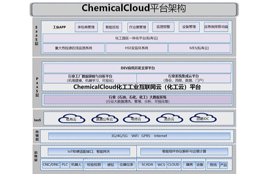Click the 自建IDC cloud icon
This screenshot has width=262, height=174.
click(203, 118)
